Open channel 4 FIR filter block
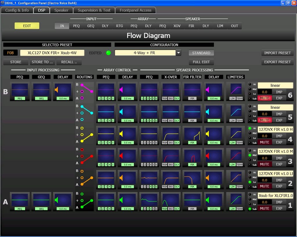This screenshot has width=297, height=237. click(x=192, y=135)
